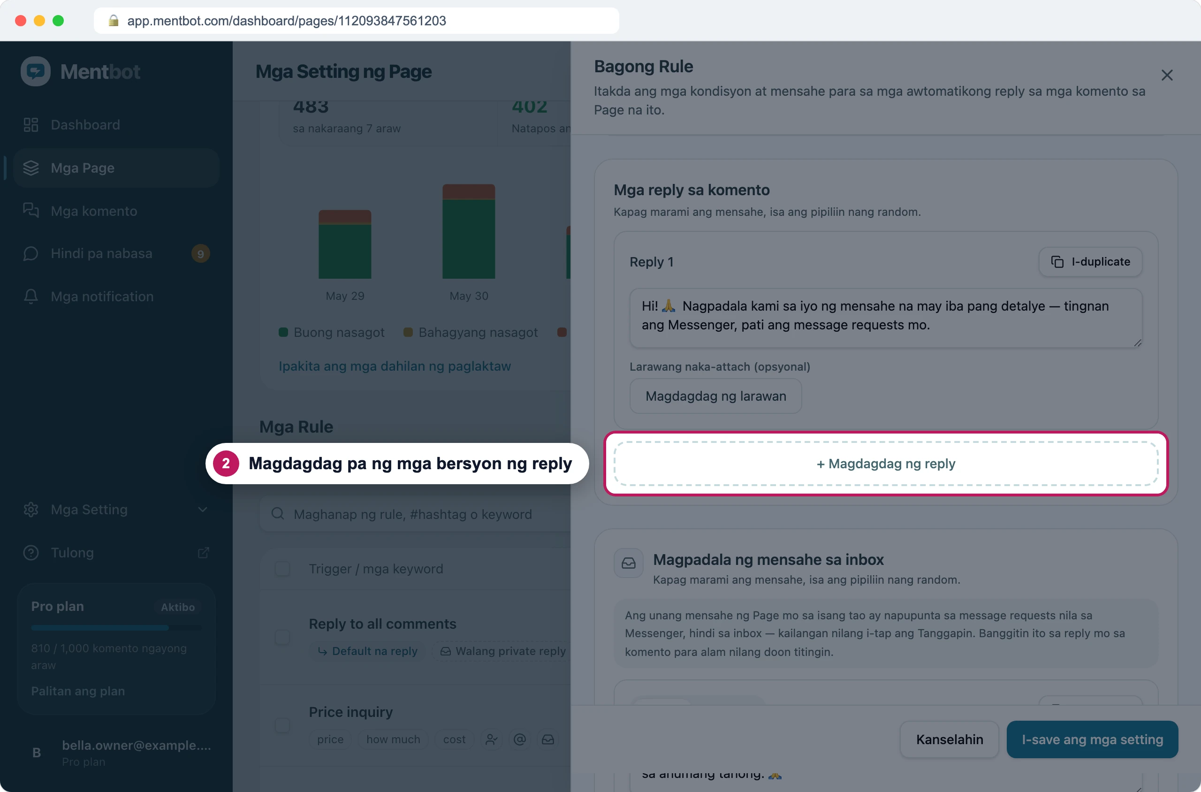Click the Mga notification bell icon
Image resolution: width=1201 pixels, height=792 pixels.
(x=31, y=297)
